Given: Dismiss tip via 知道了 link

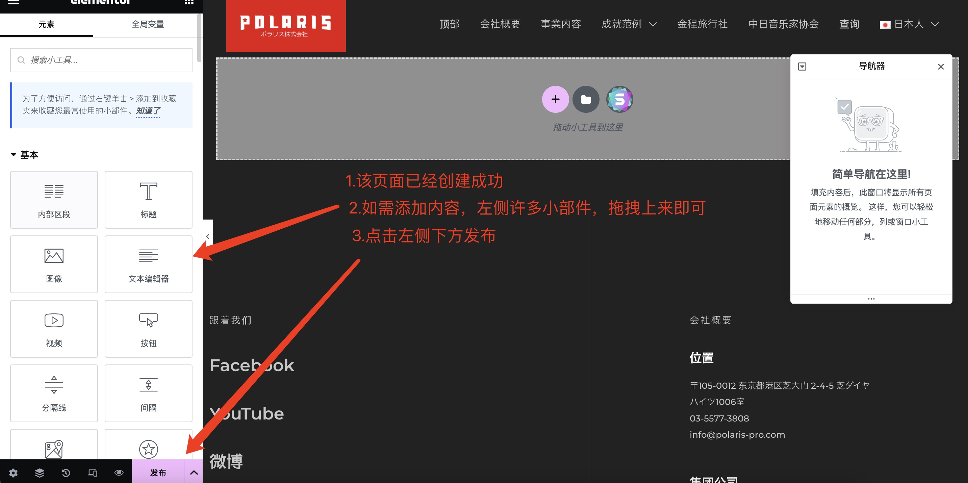Looking at the screenshot, I should coord(148,110).
